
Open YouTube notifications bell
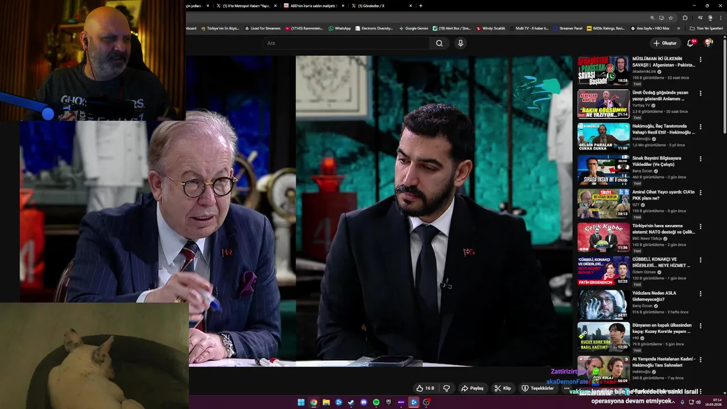tap(691, 43)
